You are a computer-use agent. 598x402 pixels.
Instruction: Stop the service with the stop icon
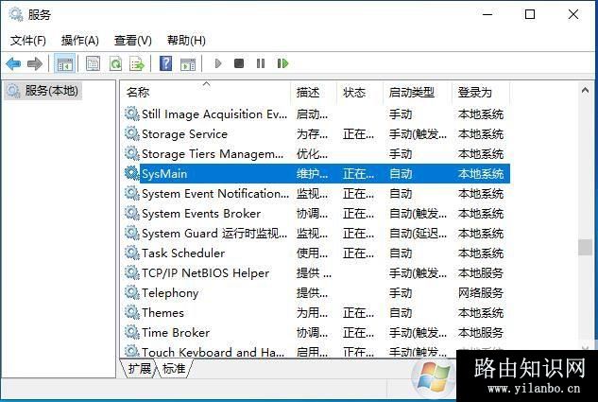239,63
